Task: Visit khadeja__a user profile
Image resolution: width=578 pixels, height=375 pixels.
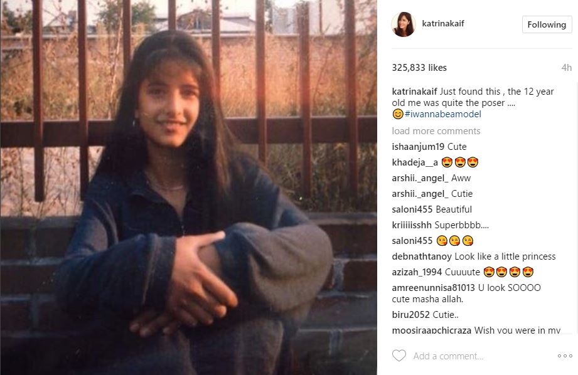Action: [415, 162]
